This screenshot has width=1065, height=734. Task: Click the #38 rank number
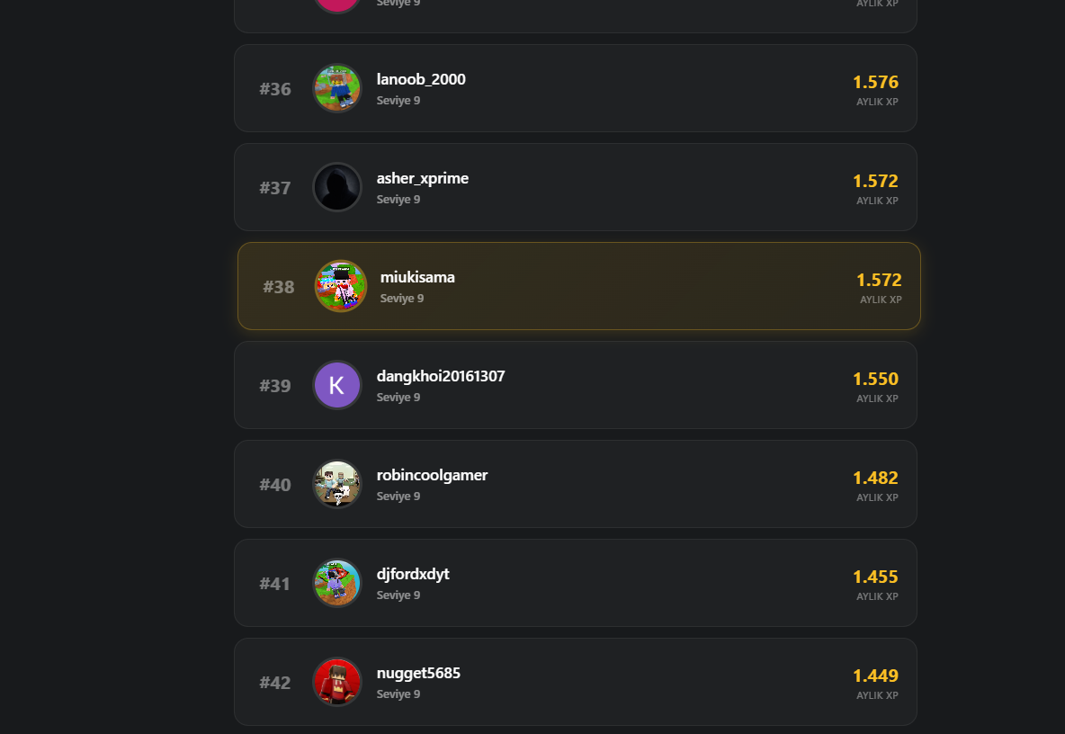279,287
